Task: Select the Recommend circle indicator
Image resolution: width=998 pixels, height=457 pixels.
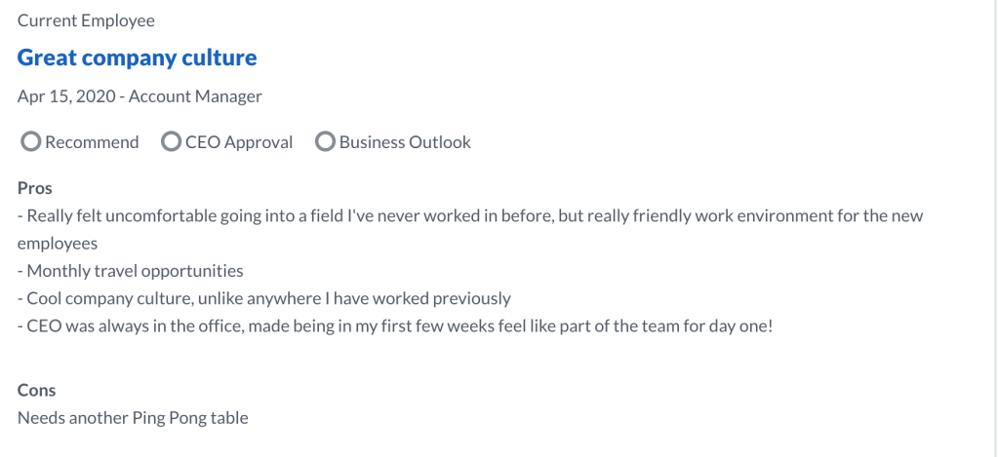Action: [30, 142]
